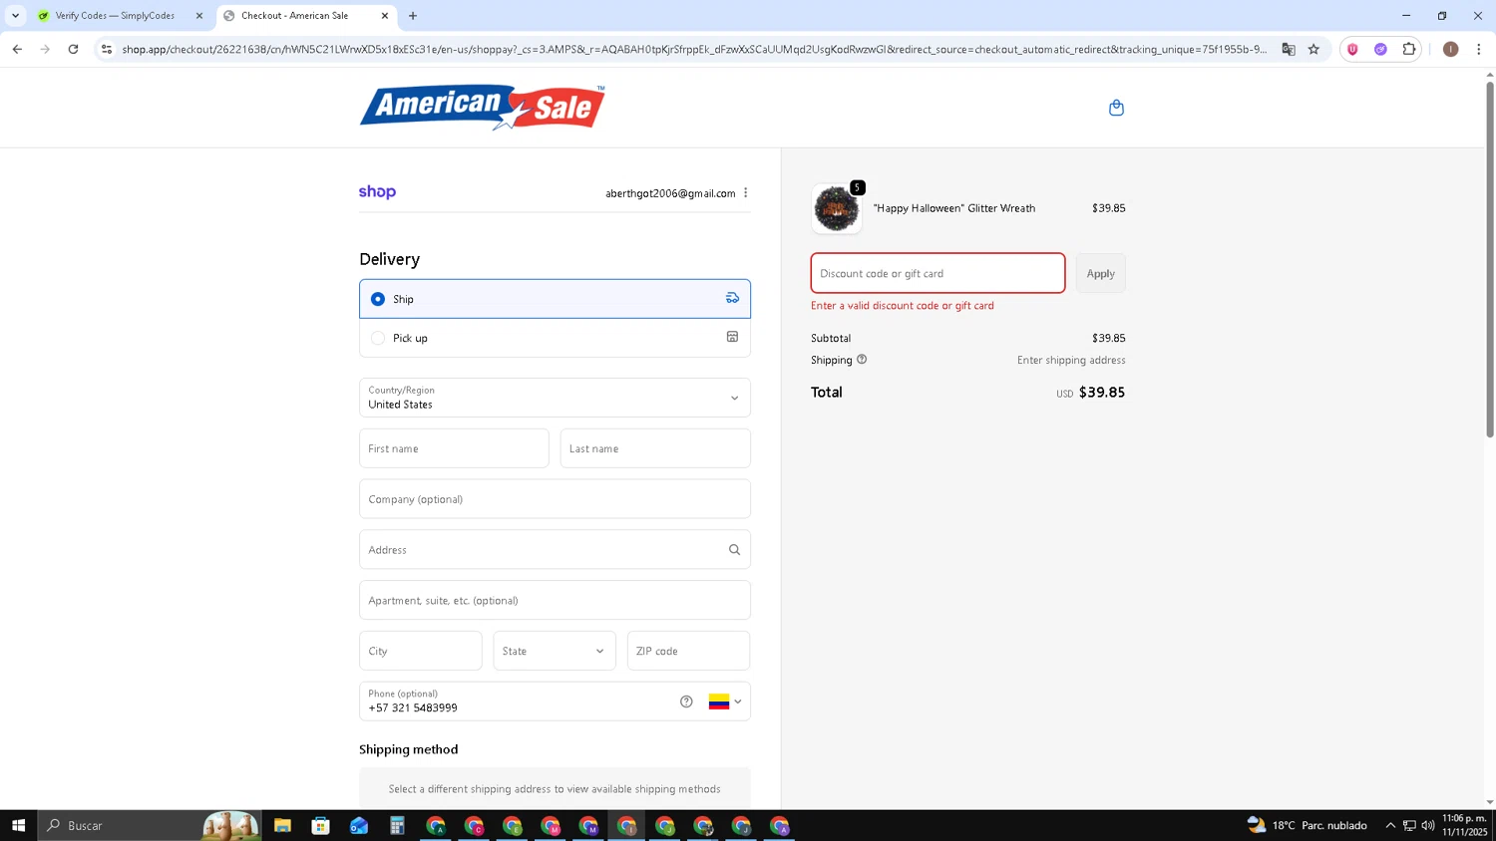
Task: Open Microsoft Store from taskbar
Action: pos(320,825)
